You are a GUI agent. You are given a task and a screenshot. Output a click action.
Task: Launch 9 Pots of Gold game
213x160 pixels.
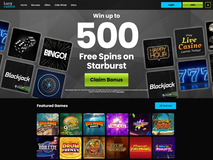(71, 124)
